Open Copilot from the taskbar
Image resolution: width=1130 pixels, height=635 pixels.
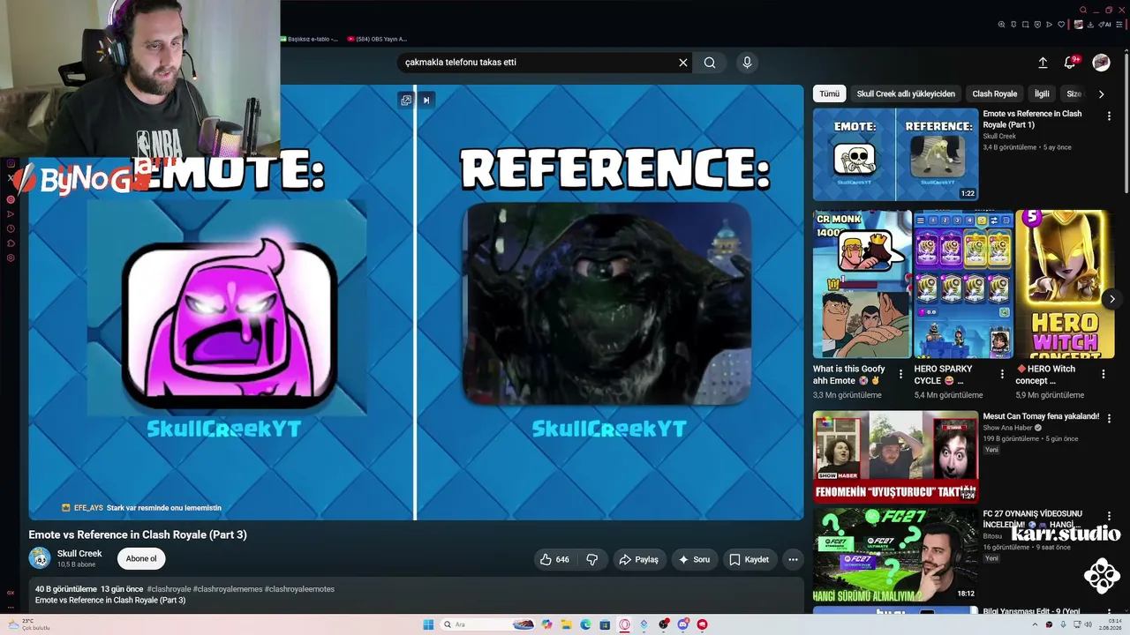[547, 624]
